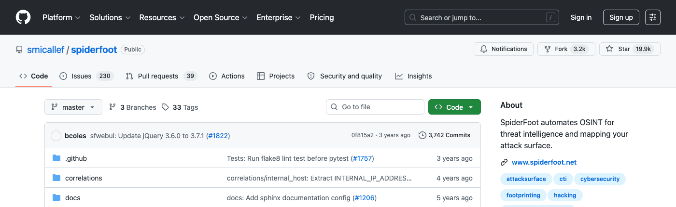Open the .github folder
676x207 pixels.
[76, 158]
